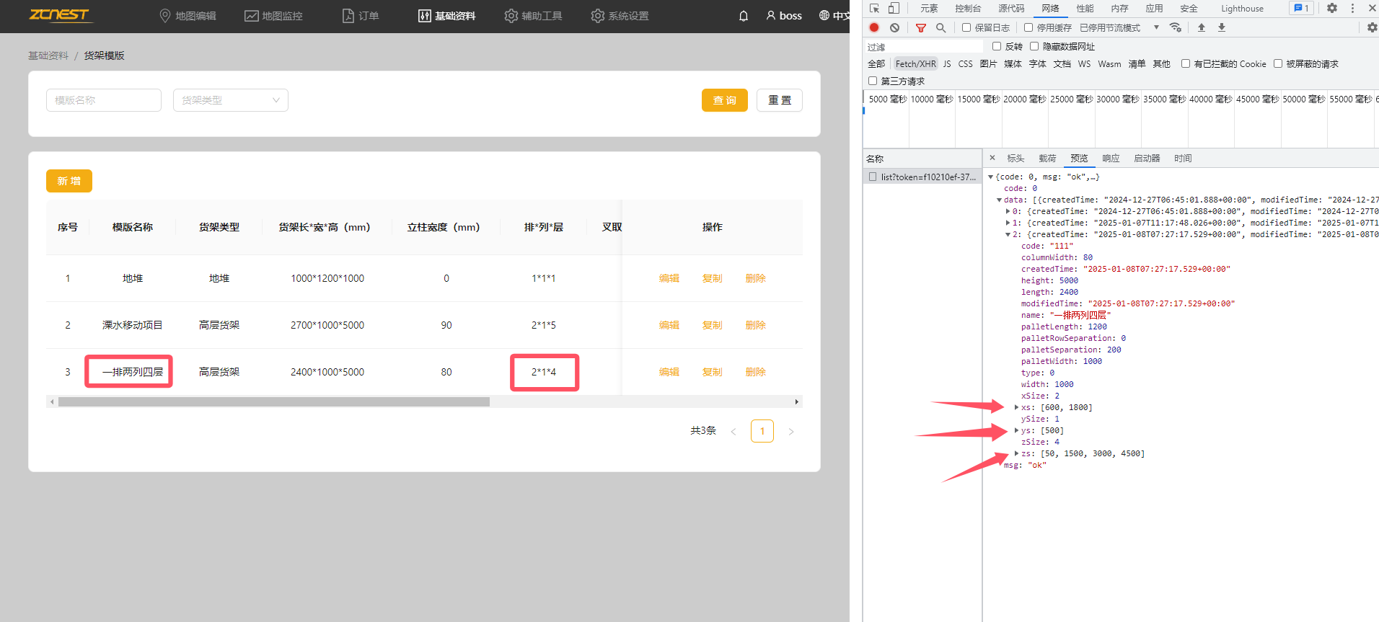Check 有已拦截的 Cookie checkbox

tap(1186, 63)
